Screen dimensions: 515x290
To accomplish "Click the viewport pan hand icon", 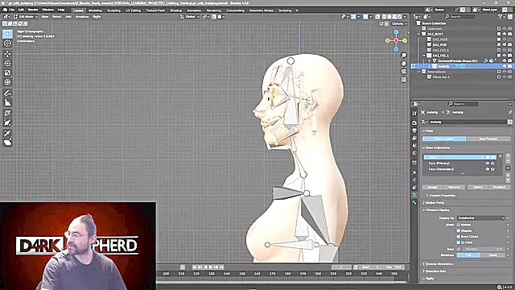I will point(404,64).
